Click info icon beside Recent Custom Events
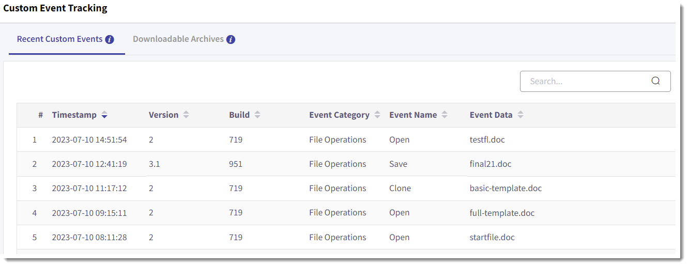Viewport: 688px width, 266px height. pyautogui.click(x=110, y=39)
